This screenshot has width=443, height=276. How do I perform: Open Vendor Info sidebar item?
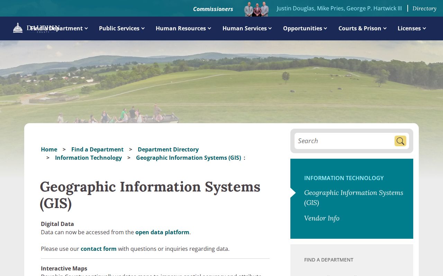pyautogui.click(x=322, y=218)
